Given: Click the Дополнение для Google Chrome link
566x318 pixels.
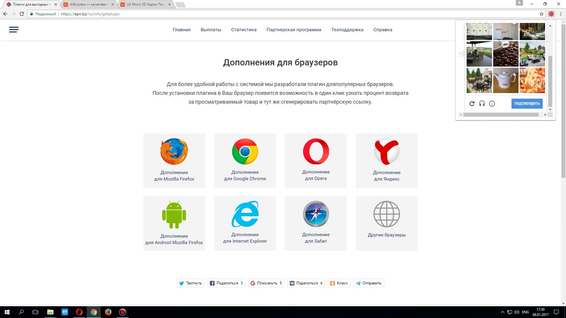Looking at the screenshot, I should tap(245, 175).
